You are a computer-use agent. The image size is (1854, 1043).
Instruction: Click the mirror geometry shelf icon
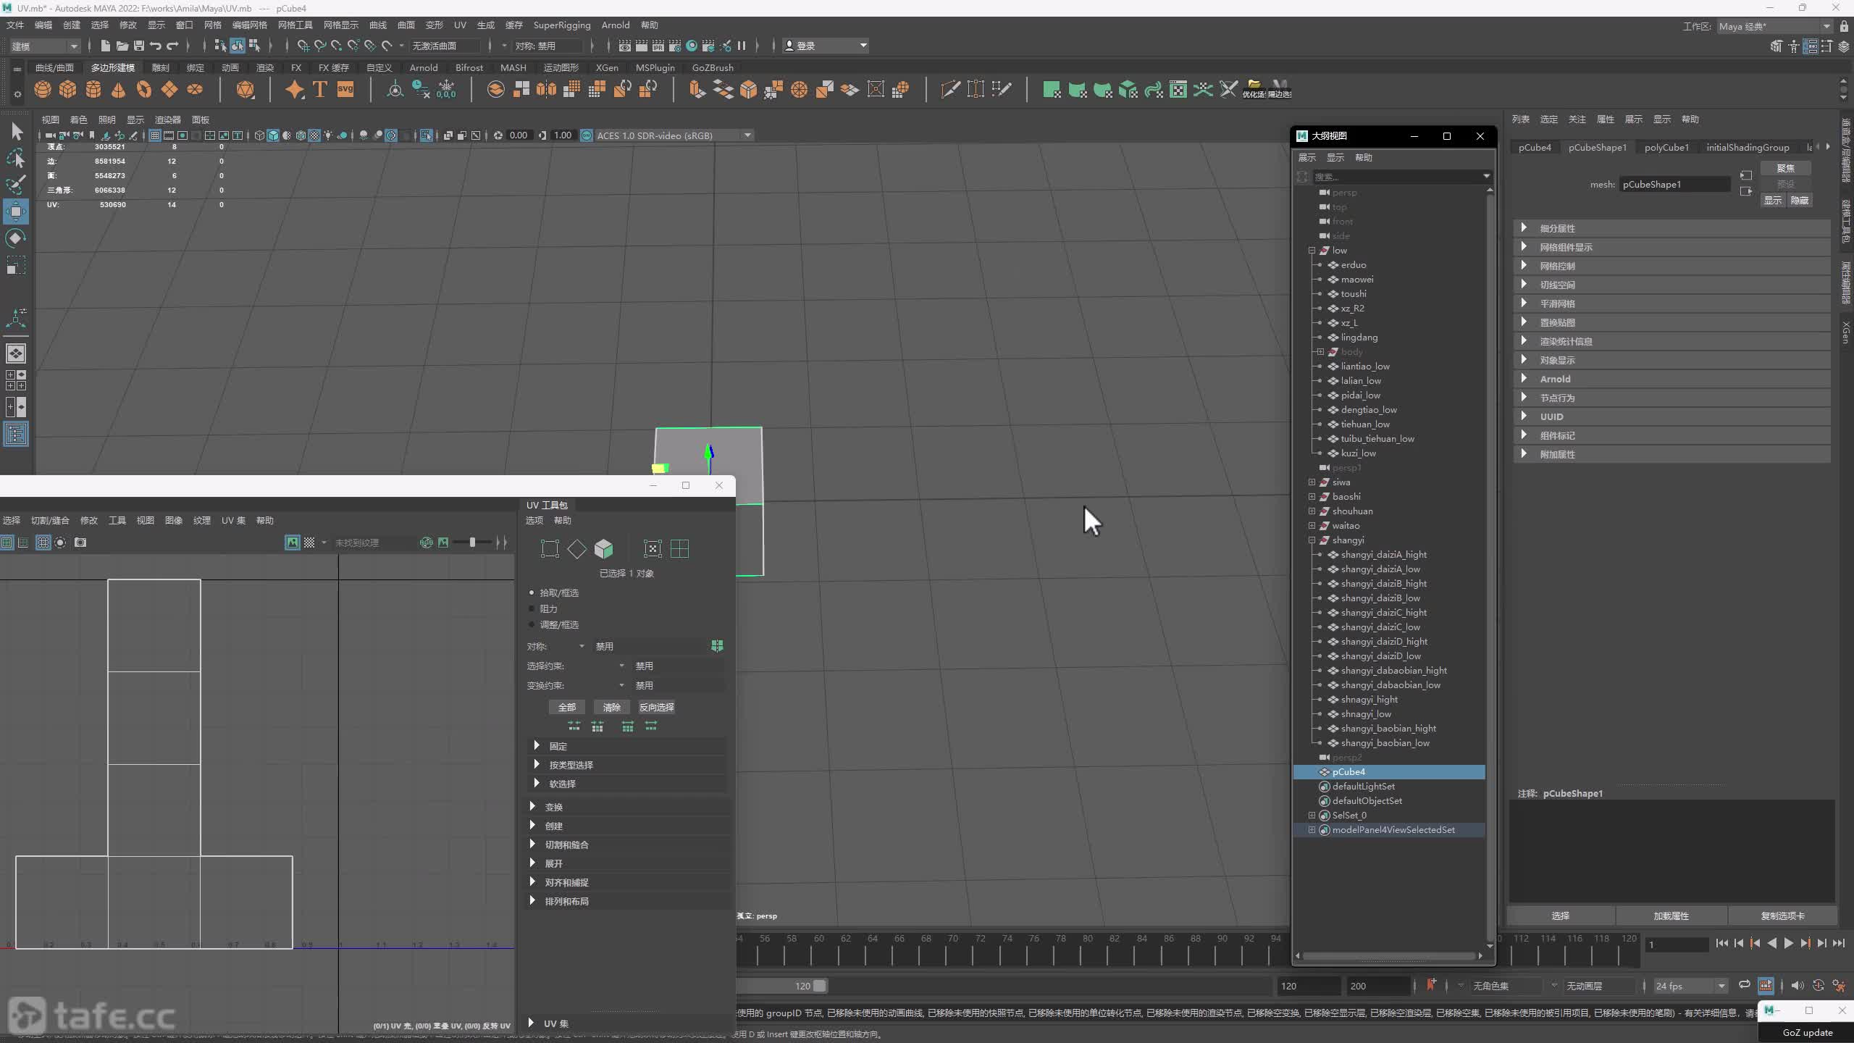[x=546, y=89]
